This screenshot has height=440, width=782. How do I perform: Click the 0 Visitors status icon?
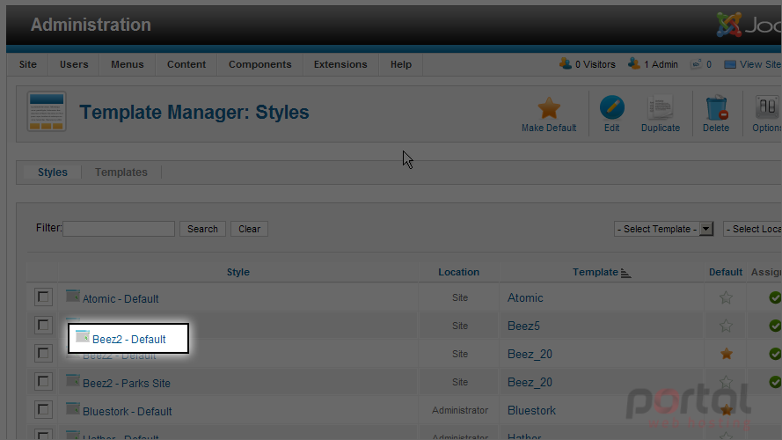tap(566, 64)
